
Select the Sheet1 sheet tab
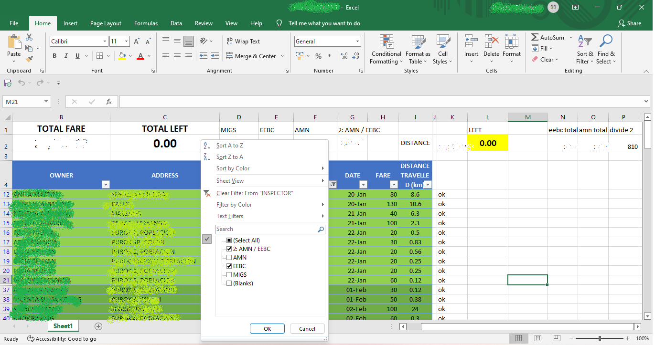[63, 326]
